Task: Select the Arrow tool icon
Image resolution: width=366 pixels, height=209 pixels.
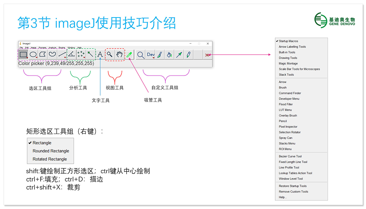Action: [179, 55]
